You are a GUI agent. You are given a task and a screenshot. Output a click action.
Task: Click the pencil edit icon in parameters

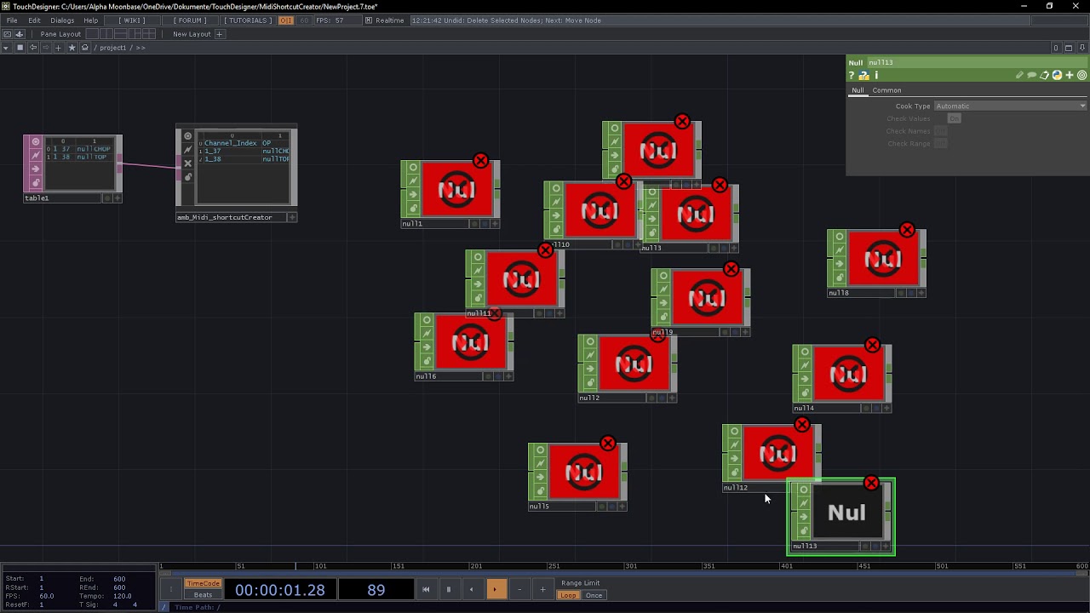pyautogui.click(x=1019, y=76)
